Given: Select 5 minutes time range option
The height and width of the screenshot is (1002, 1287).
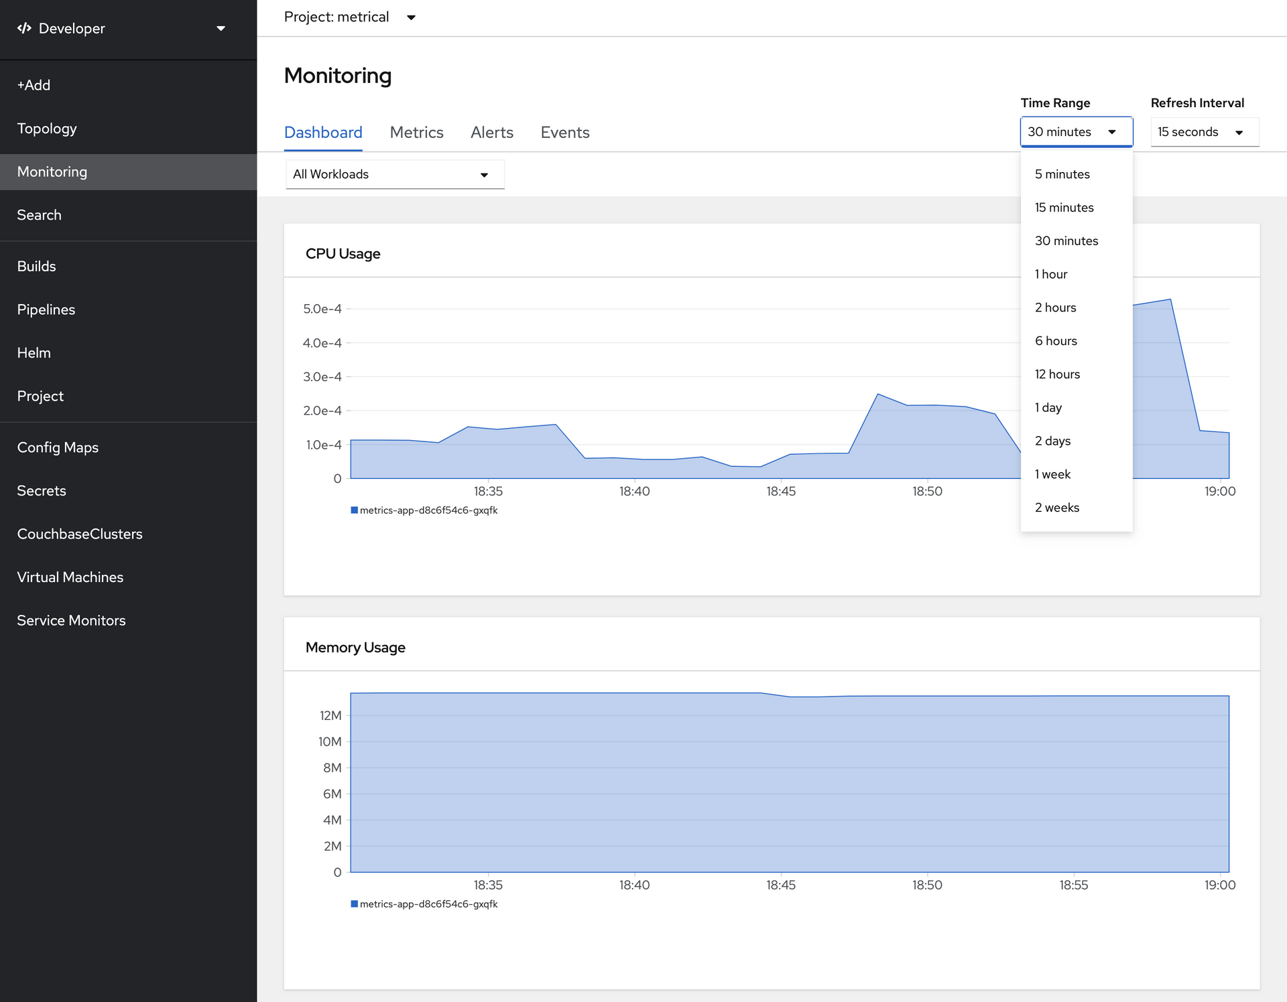Looking at the screenshot, I should tap(1062, 174).
